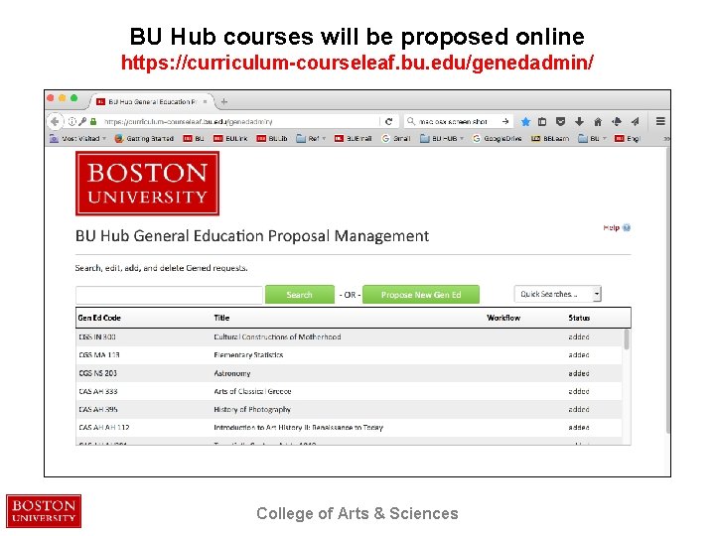Select Arts of Classical Greece row
Viewport: 715px width, 536px height.
349,391
